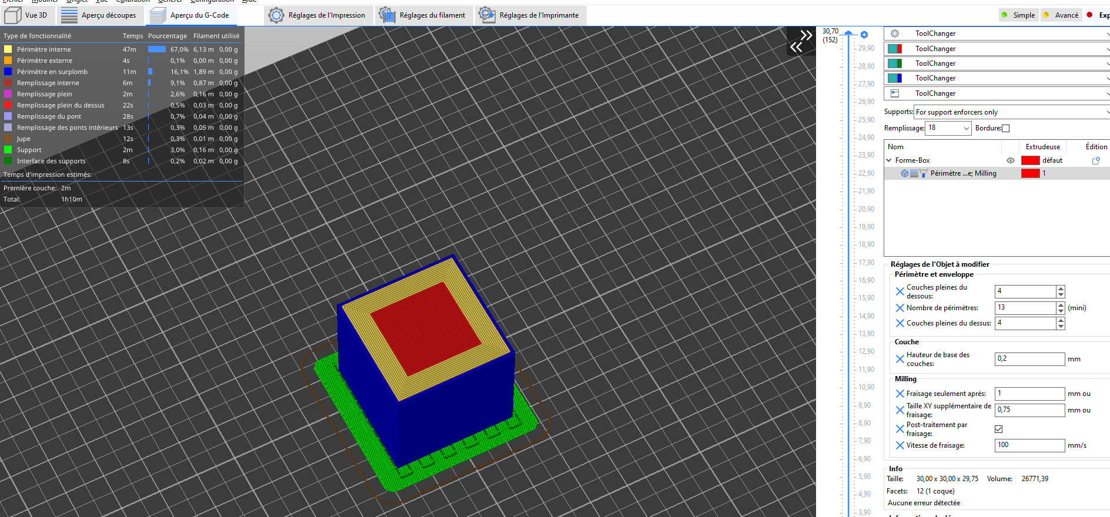Open Réglages du filament tab

[423, 15]
